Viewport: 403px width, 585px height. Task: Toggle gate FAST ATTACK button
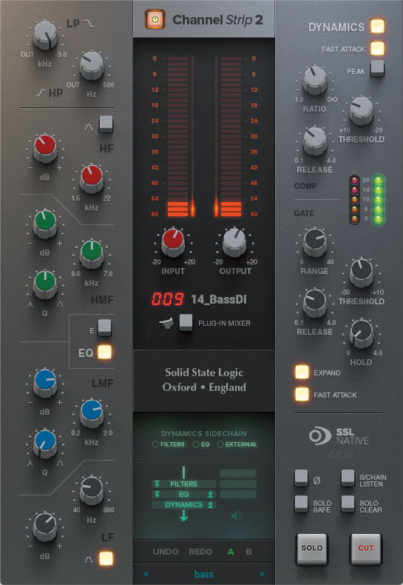tap(302, 394)
